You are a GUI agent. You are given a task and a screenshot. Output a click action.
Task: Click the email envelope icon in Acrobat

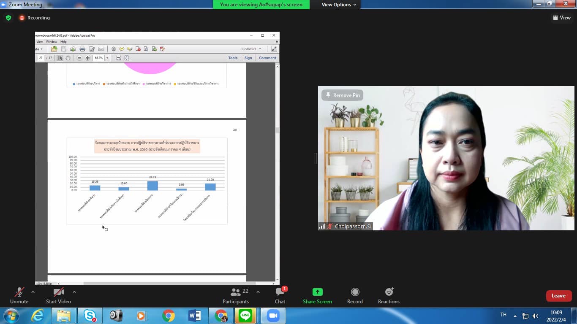(x=101, y=49)
